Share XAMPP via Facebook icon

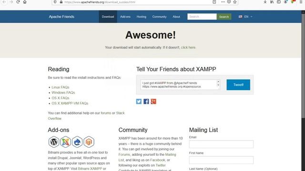pyautogui.click(x=146, y=101)
